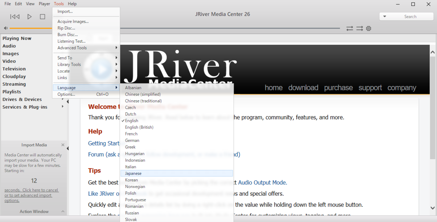
Task: Open the View menu
Action: (x=30, y=4)
